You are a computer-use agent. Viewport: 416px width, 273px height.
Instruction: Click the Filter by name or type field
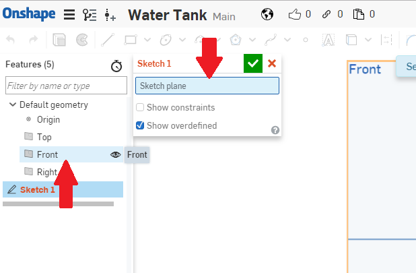pos(66,86)
